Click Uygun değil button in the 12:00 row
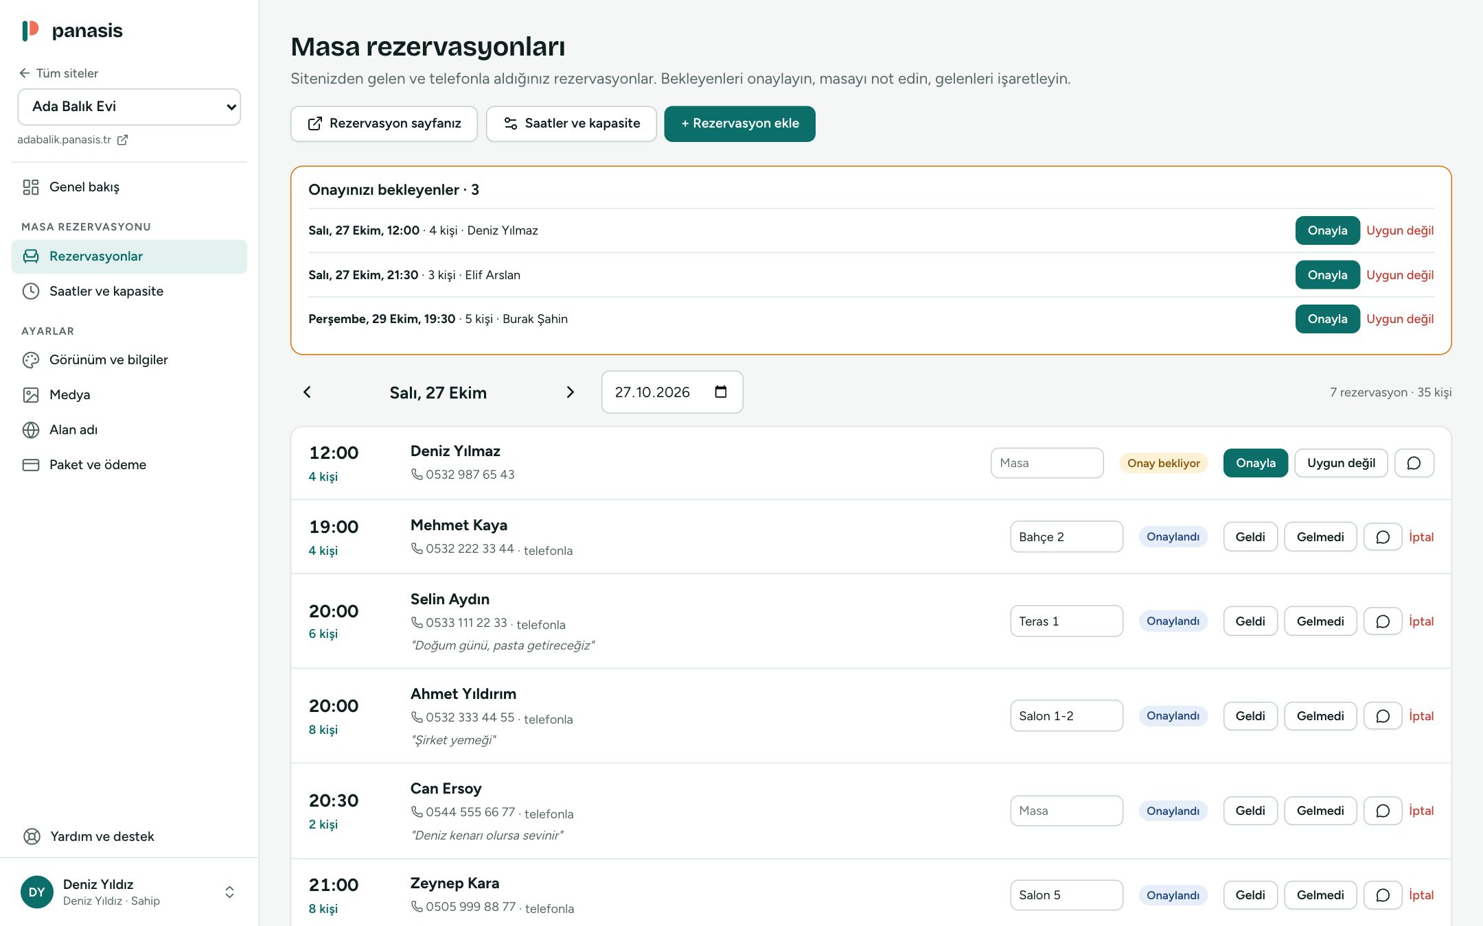Image resolution: width=1483 pixels, height=926 pixels. tap(1340, 463)
